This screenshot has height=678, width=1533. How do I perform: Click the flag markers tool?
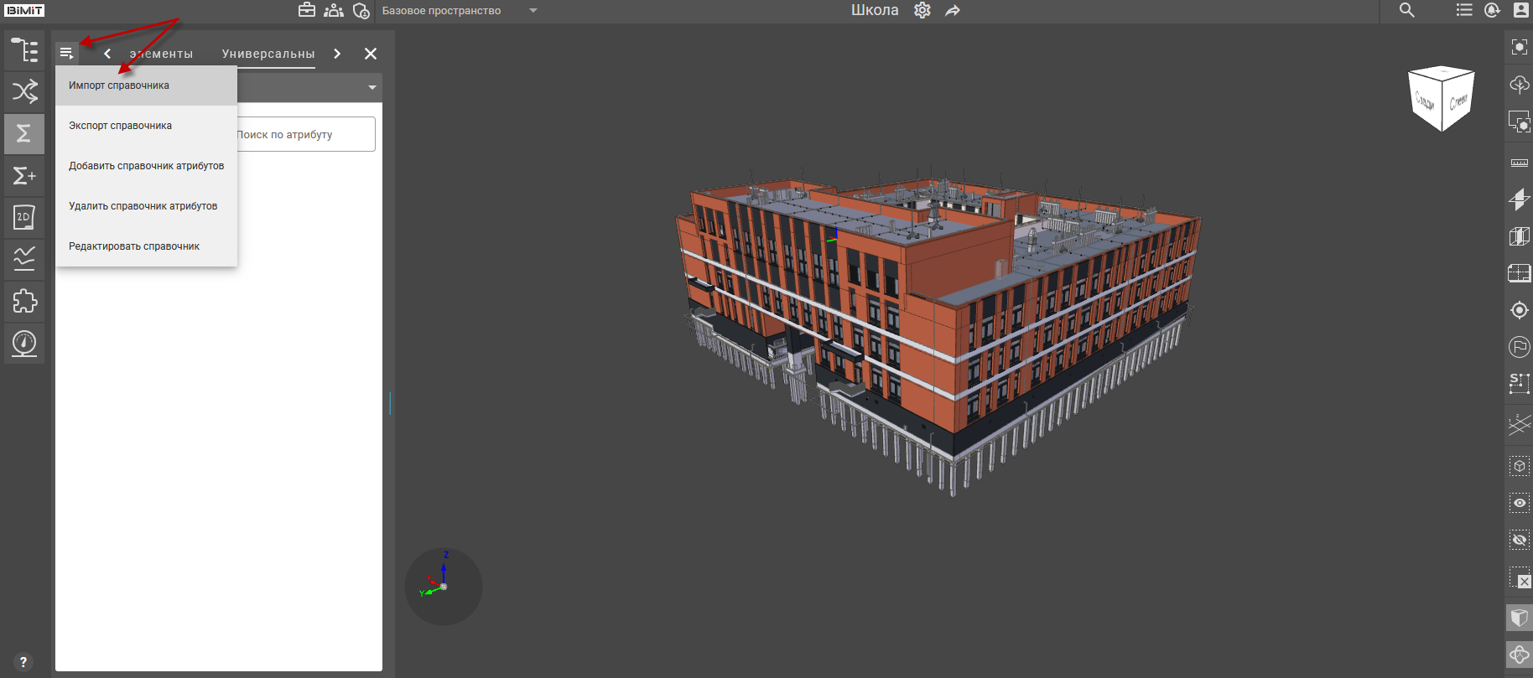[1520, 347]
